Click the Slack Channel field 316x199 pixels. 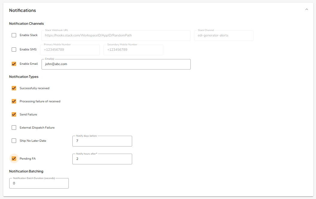pos(224,35)
